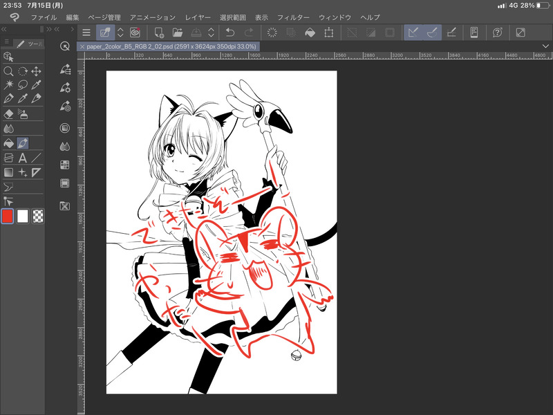Open the Animation film strip palette icon
The height and width of the screenshot is (415, 553).
(x=65, y=183)
